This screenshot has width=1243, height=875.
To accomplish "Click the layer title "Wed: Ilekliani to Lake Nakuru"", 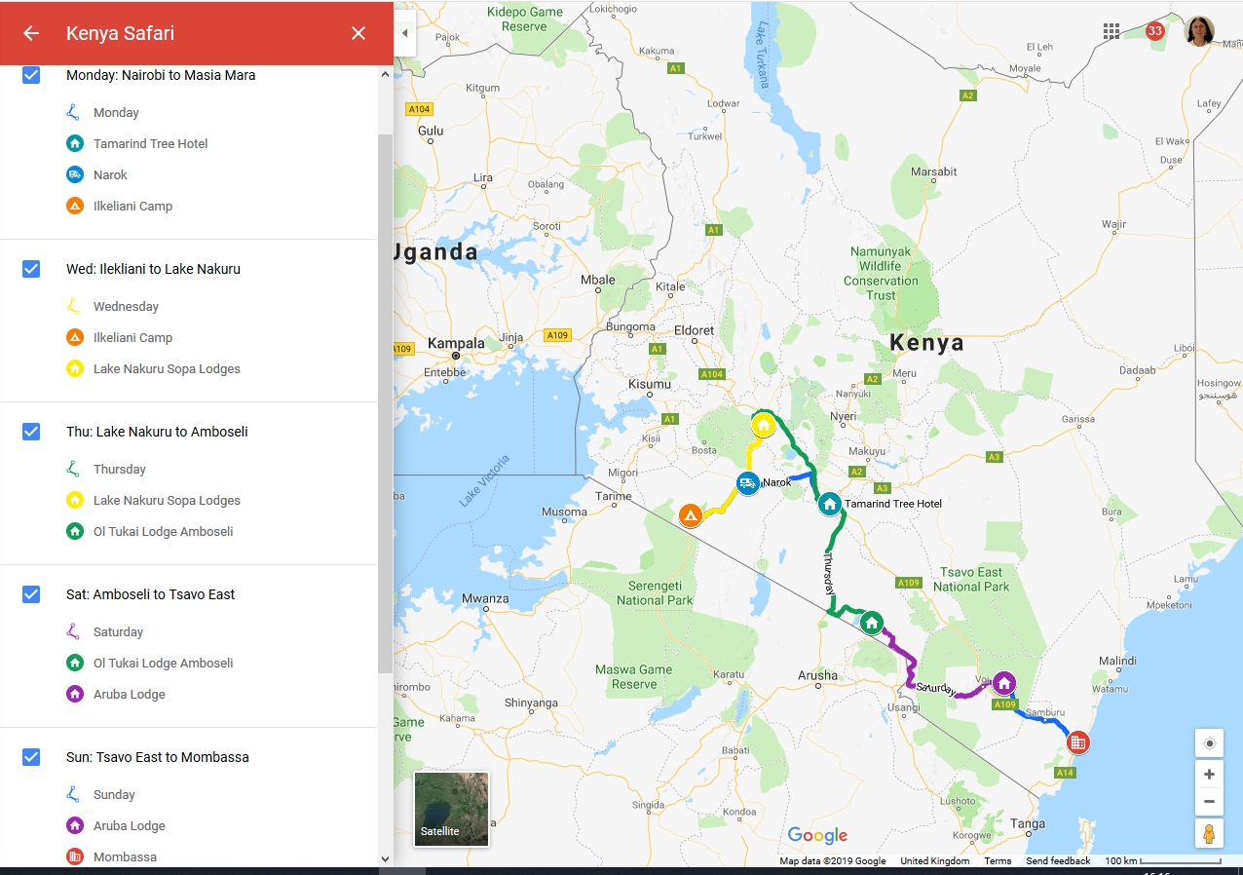I will (x=153, y=269).
